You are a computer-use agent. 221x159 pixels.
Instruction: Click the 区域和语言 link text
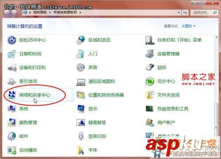99,40
